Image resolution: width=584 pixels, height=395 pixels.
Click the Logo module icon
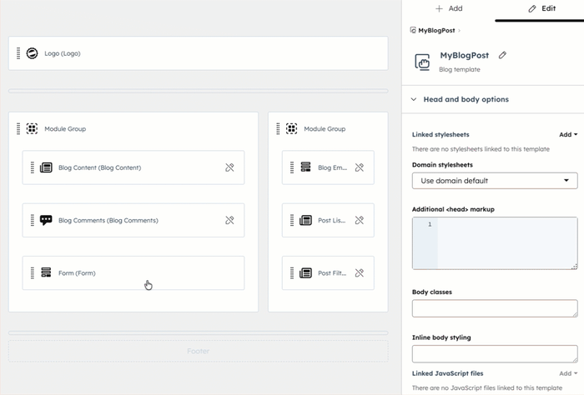click(x=32, y=53)
